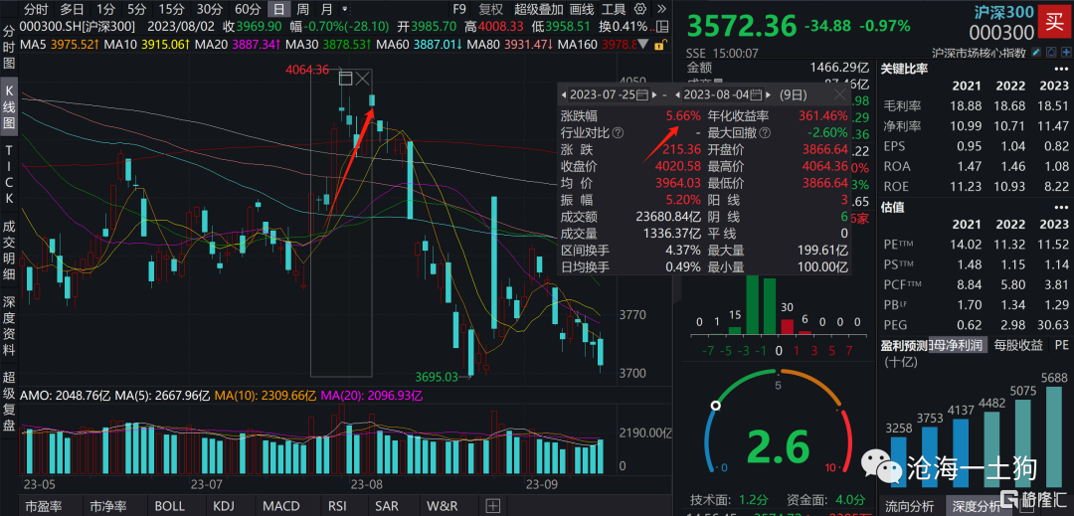This screenshot has width=1074, height=516.
Task: Show RSI indicator
Action: [336, 506]
